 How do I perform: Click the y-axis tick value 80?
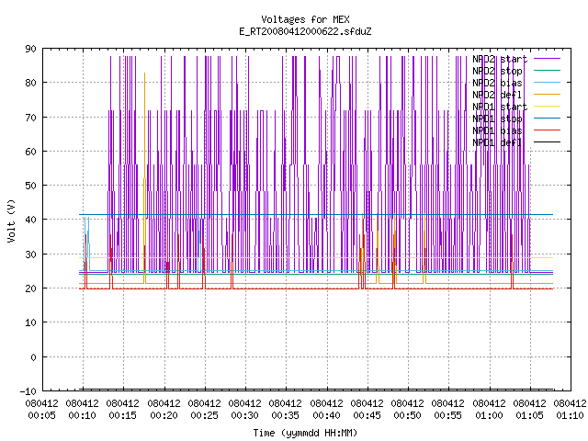click(30, 83)
